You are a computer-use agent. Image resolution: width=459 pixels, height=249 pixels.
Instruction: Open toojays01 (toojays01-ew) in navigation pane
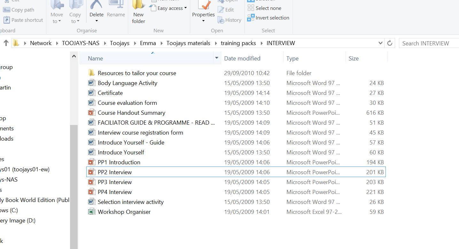[25, 169]
